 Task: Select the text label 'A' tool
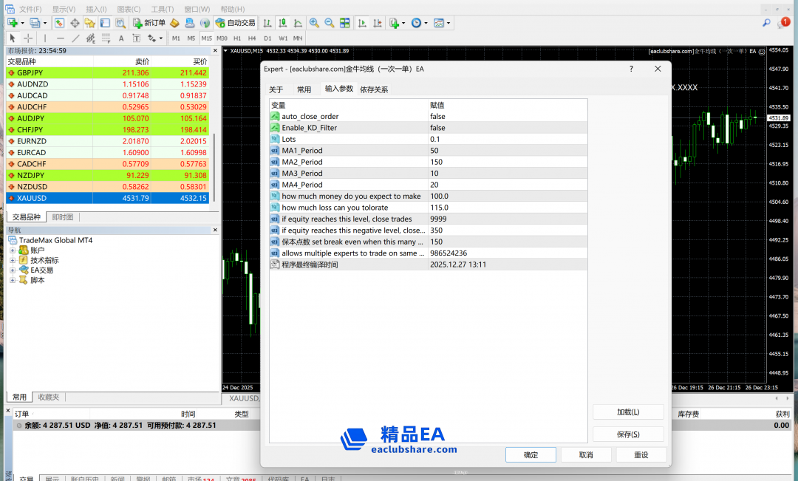[121, 38]
